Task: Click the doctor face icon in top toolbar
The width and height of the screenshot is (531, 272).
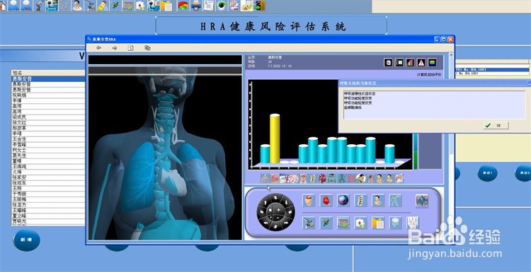Action: point(77,5)
